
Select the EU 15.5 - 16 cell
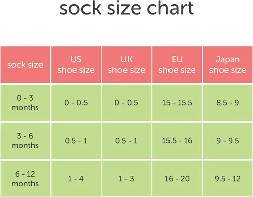(x=177, y=140)
